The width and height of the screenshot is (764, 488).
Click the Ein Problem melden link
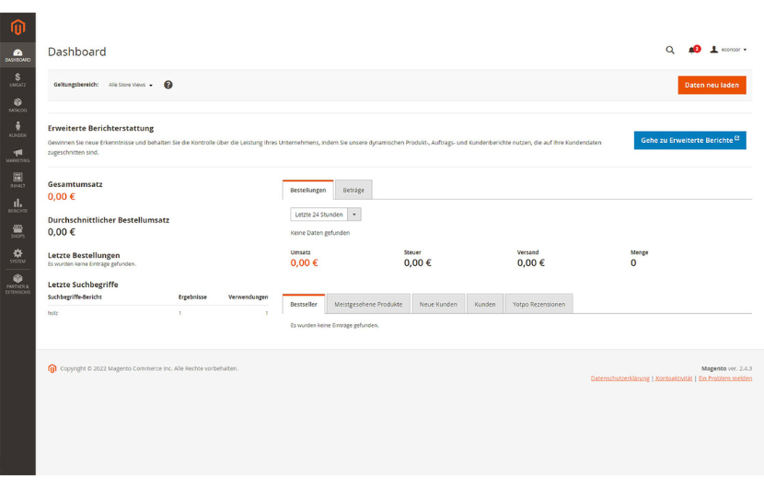(x=725, y=378)
